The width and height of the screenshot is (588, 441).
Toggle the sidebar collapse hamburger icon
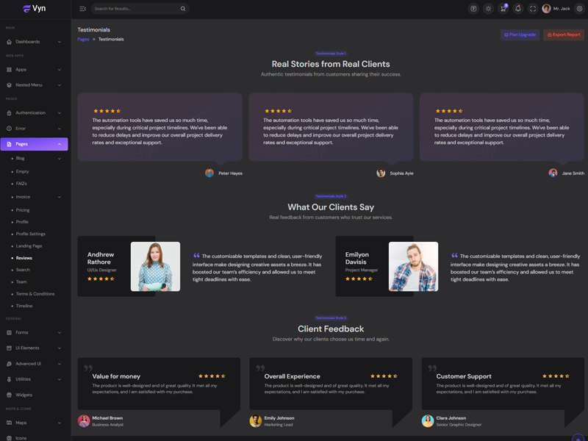click(82, 9)
